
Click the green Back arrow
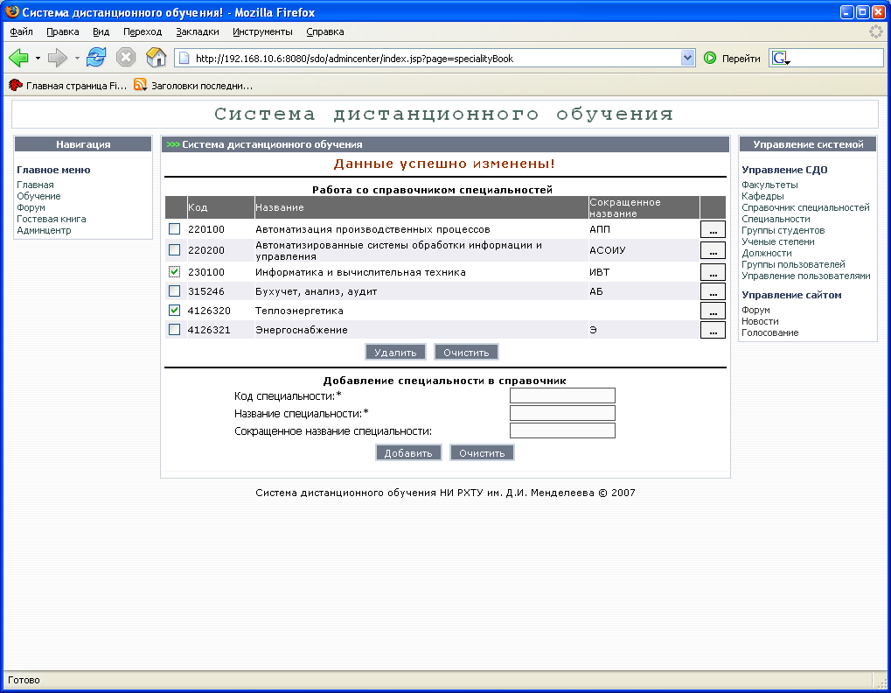click(18, 58)
